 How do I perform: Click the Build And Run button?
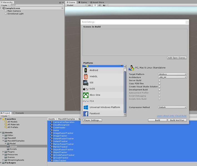click(177, 120)
